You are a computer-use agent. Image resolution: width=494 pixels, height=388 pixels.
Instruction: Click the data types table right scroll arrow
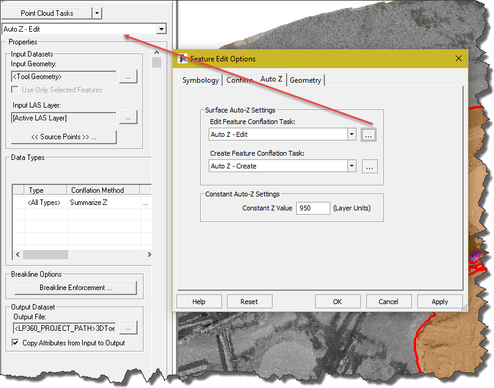(x=149, y=254)
